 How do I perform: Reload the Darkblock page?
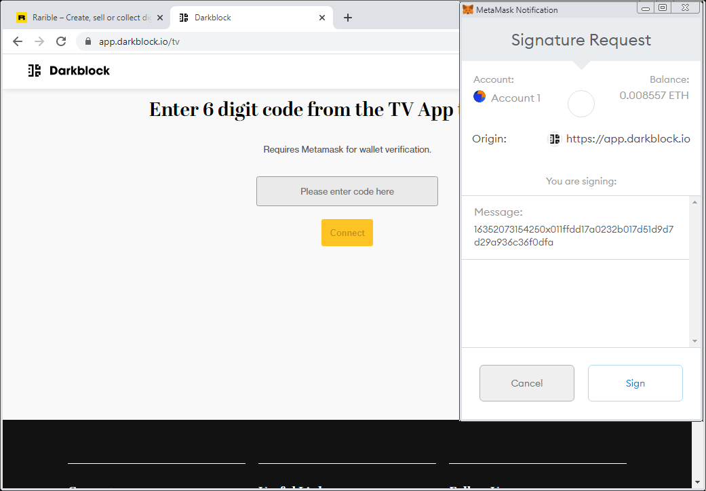[61, 41]
